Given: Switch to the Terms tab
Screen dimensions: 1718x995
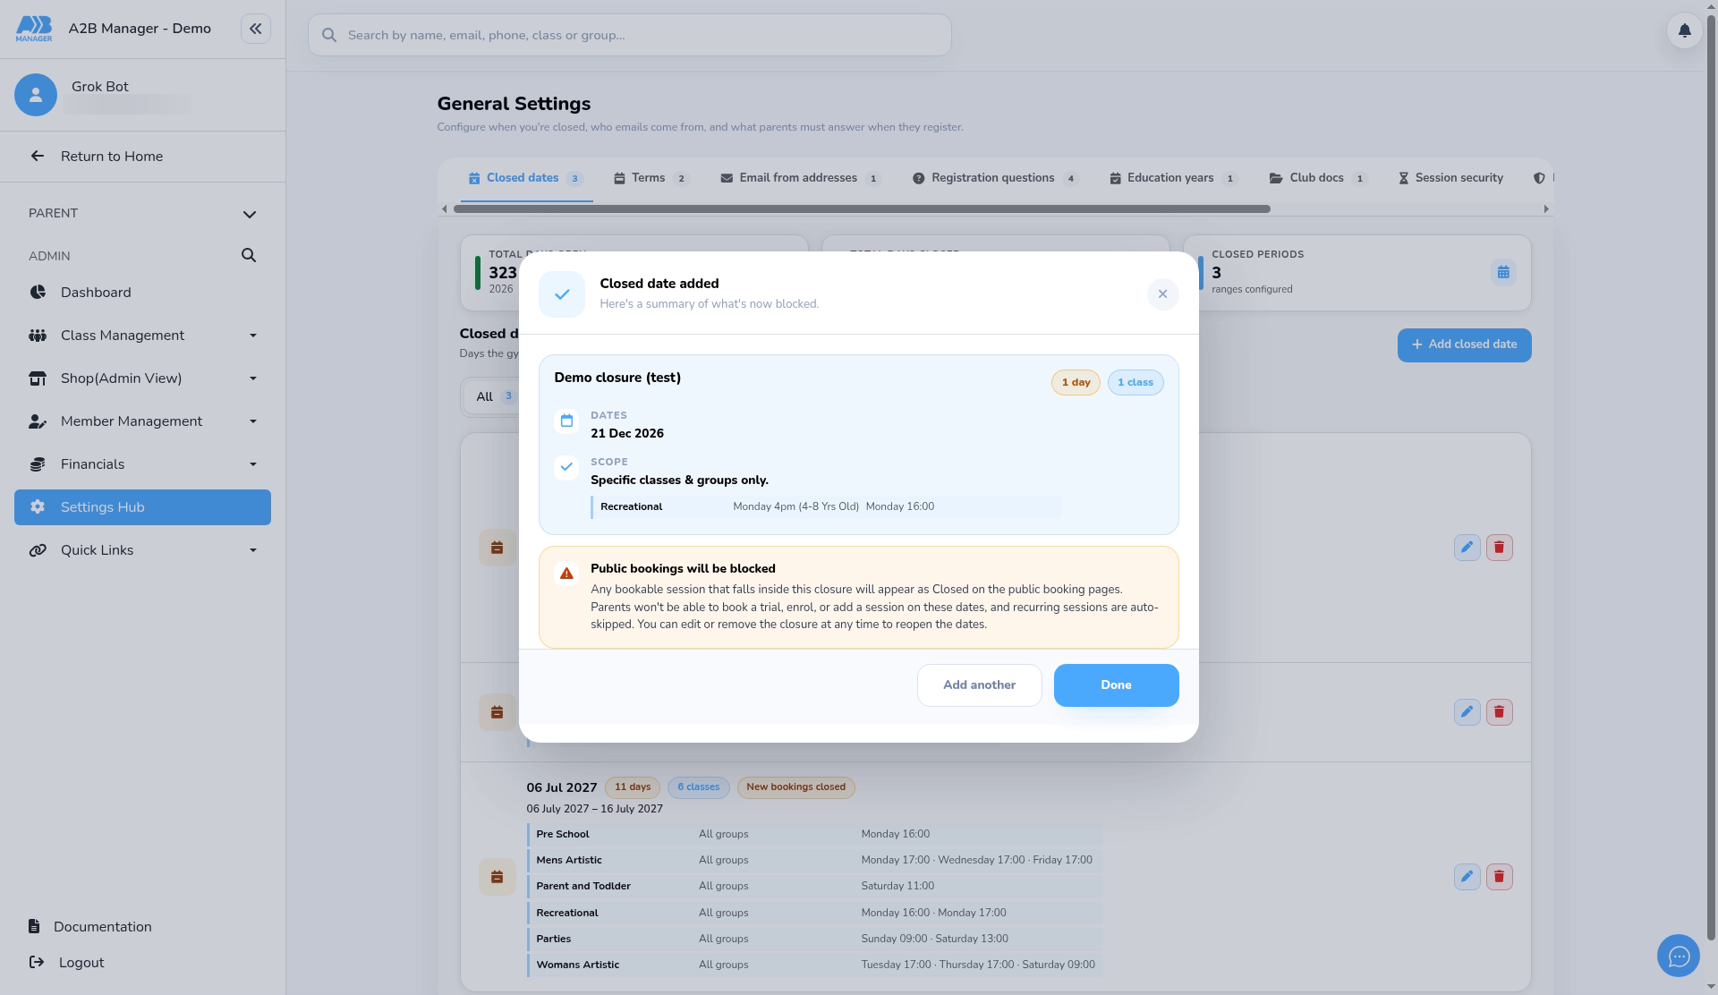Looking at the screenshot, I should click(x=651, y=178).
